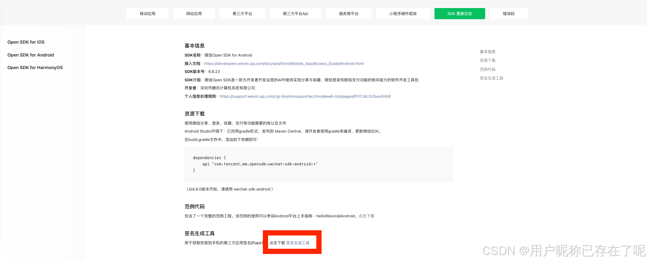Click the 在build.gradle文件中 instruction line

coord(222,140)
